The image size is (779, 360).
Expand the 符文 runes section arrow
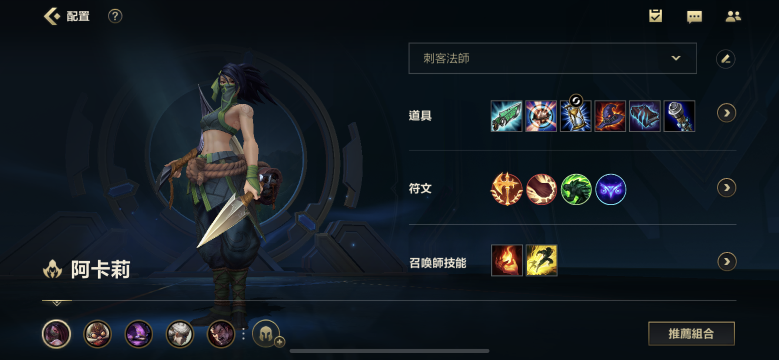click(x=726, y=188)
